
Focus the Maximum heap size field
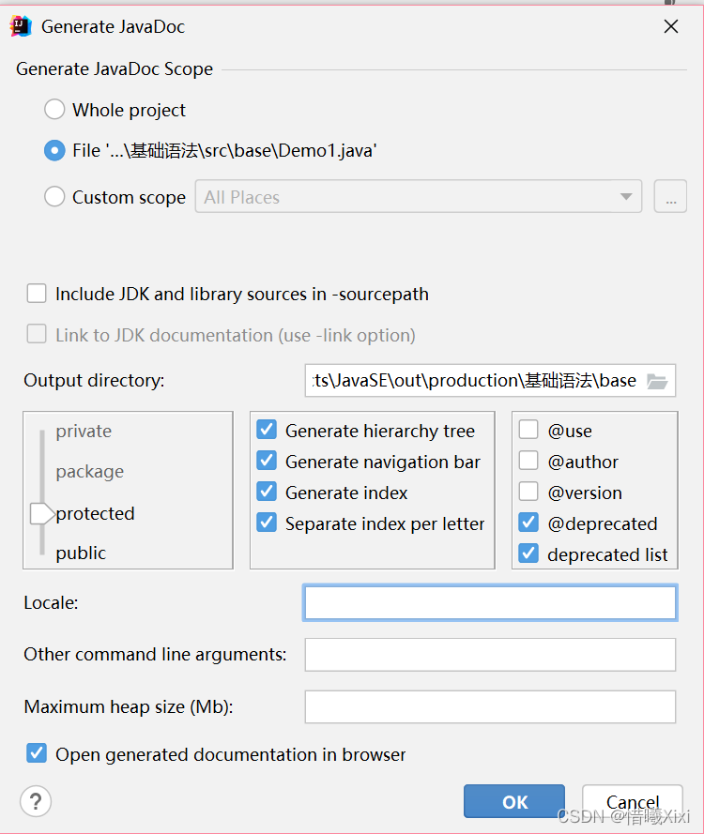coord(490,707)
